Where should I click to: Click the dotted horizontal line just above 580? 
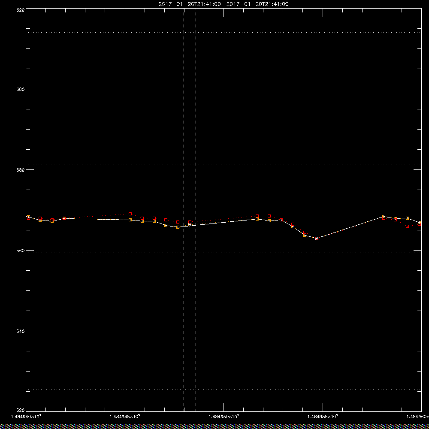coord(223,164)
